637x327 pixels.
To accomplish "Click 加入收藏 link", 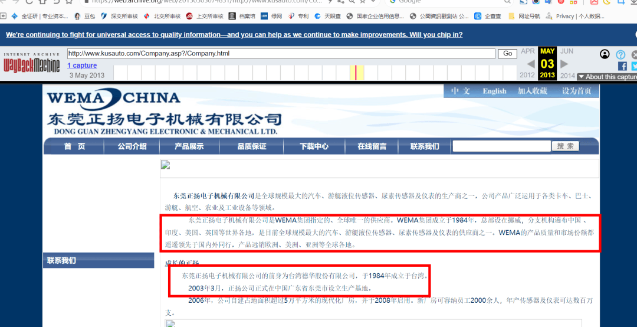I will pyautogui.click(x=532, y=91).
